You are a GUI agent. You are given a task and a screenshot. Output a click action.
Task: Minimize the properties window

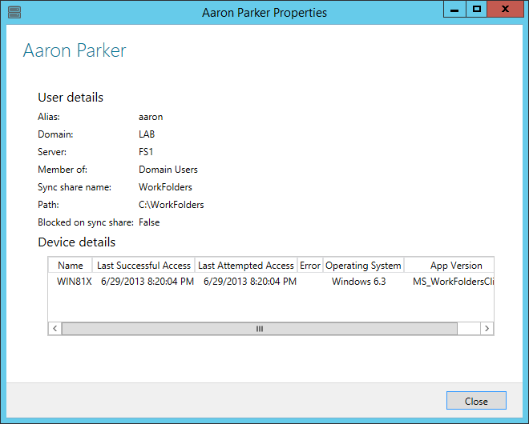(x=454, y=10)
